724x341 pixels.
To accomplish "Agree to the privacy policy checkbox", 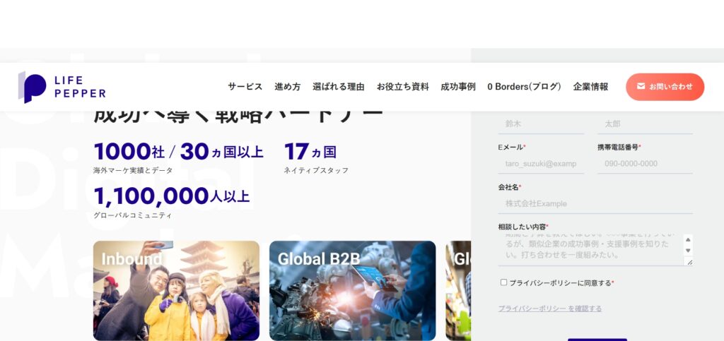I will tap(504, 282).
